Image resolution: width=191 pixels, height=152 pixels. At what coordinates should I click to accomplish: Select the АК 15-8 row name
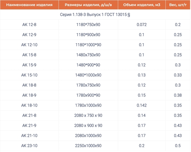(x=29, y=55)
